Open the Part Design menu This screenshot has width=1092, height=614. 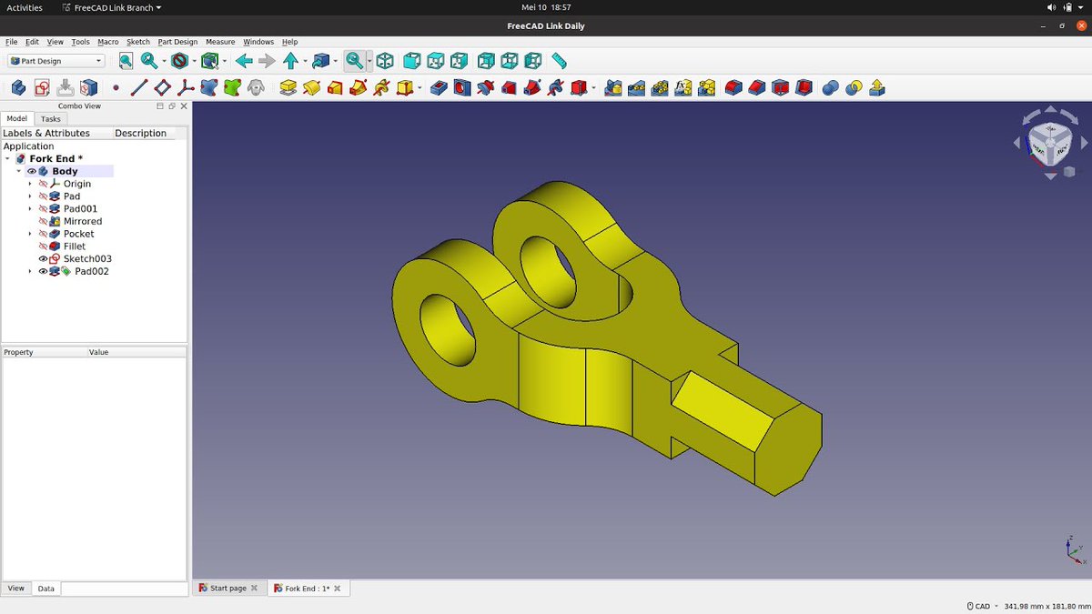pyautogui.click(x=177, y=42)
